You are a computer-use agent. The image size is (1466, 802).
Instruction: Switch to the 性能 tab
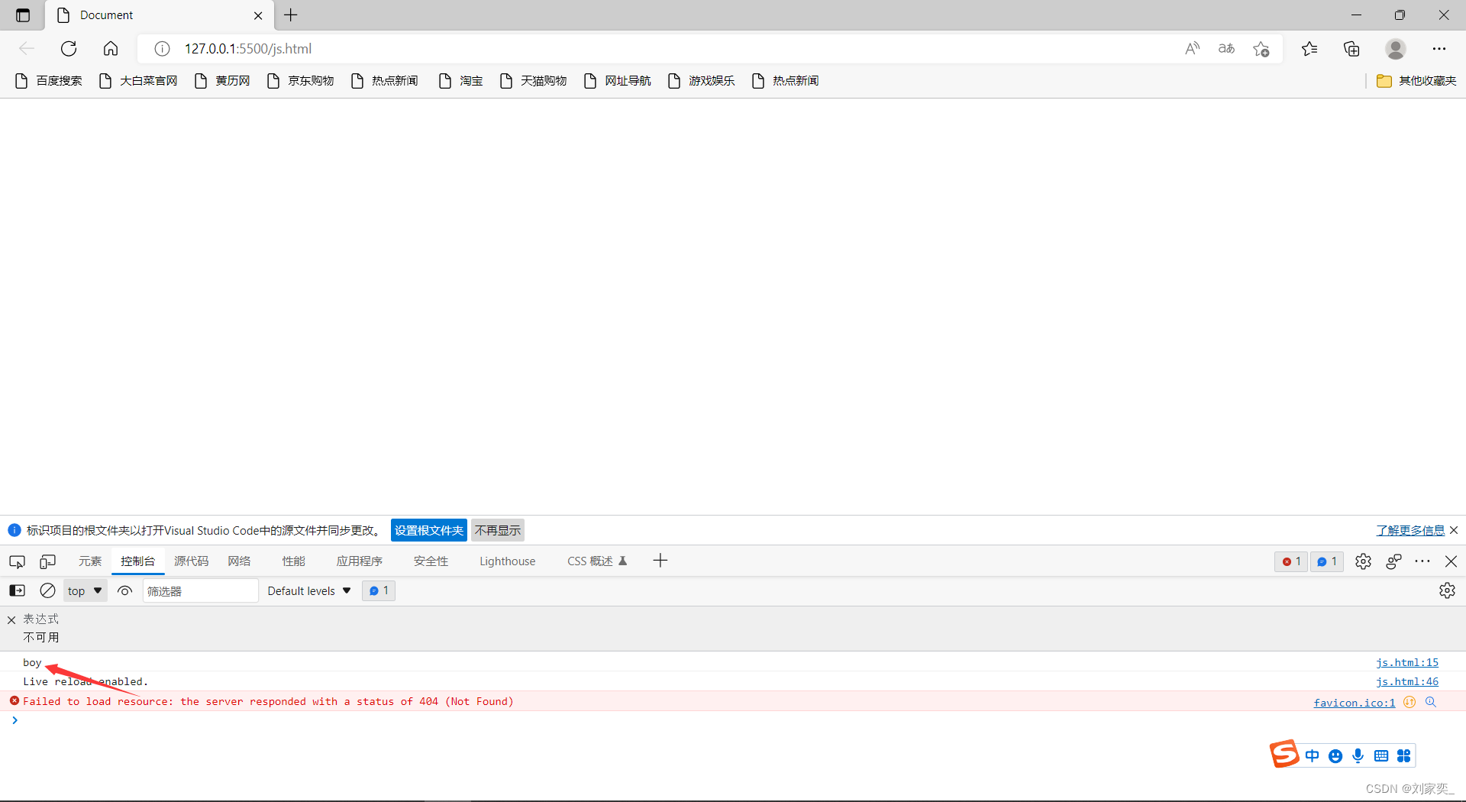point(294,561)
